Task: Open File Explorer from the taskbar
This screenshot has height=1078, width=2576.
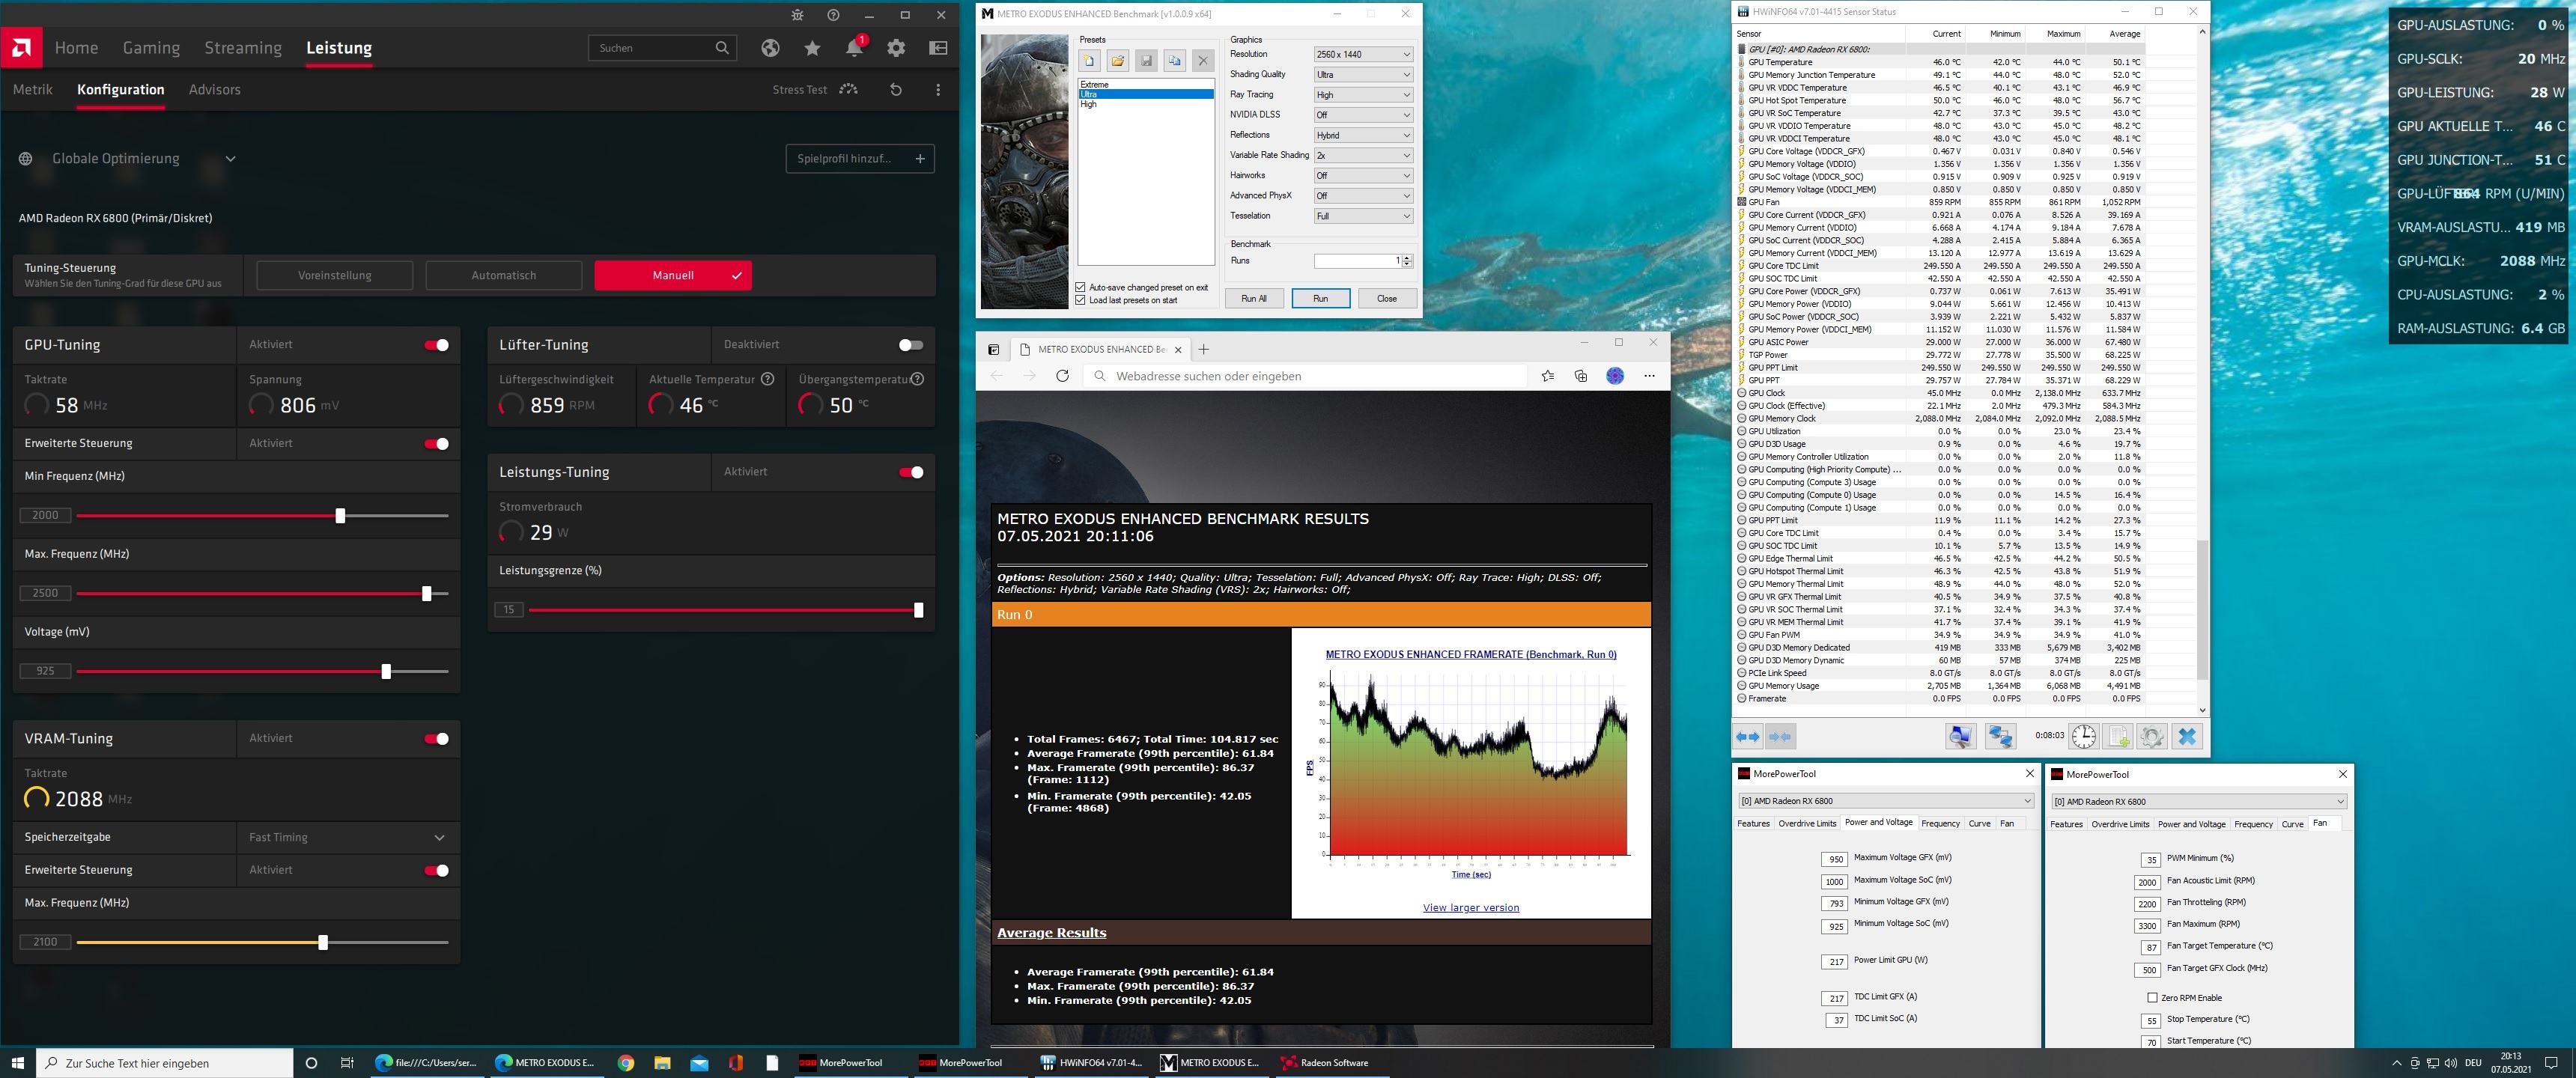Action: pos(662,1063)
